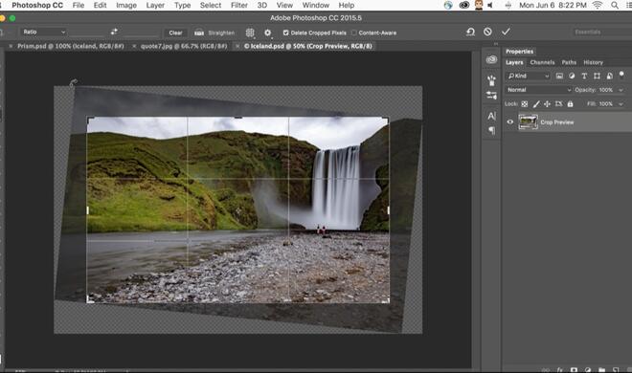Cancel the crop operation icon
This screenshot has height=373, width=632.
[x=487, y=32]
